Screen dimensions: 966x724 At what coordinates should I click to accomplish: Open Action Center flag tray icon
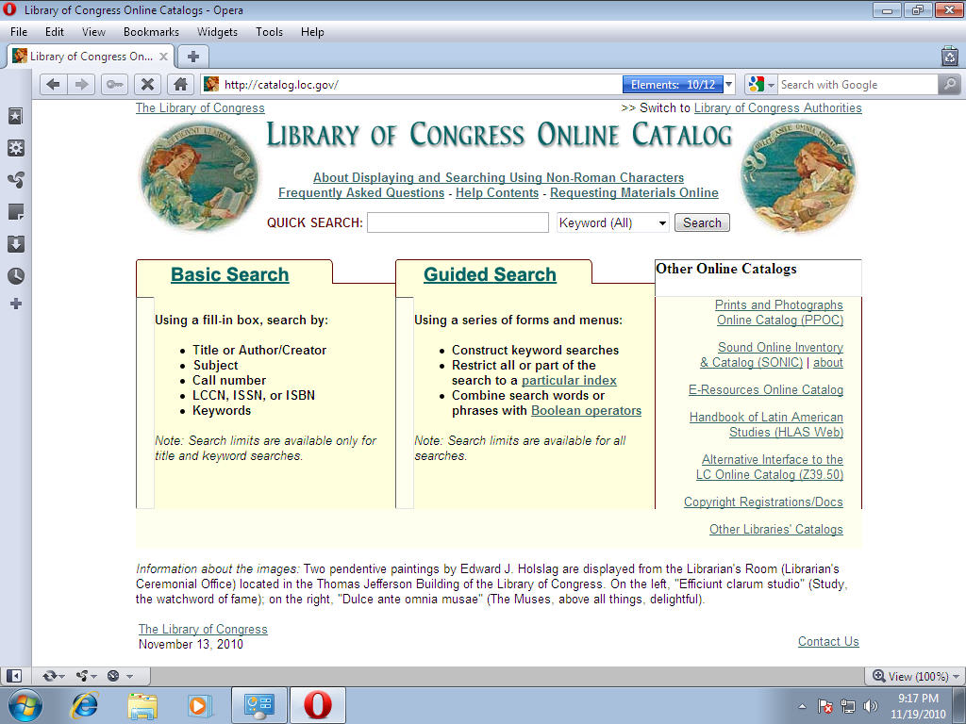click(824, 706)
